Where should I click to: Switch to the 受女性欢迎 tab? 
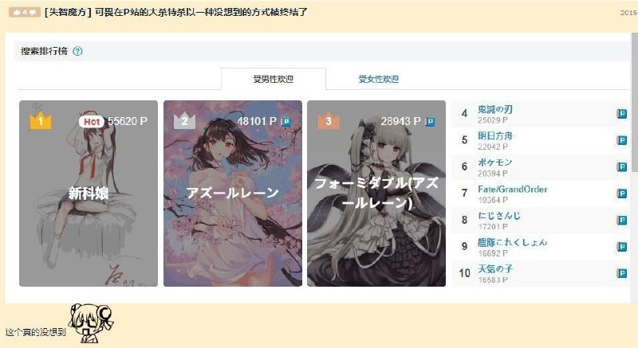click(x=378, y=79)
